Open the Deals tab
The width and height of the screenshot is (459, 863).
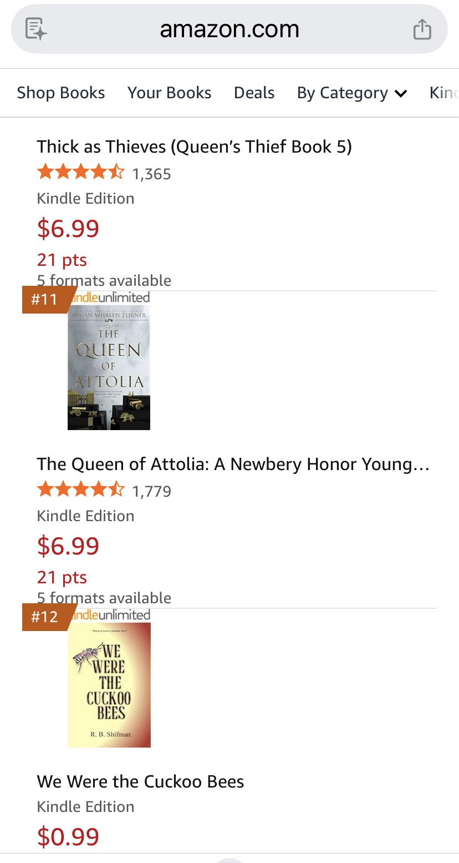point(254,93)
